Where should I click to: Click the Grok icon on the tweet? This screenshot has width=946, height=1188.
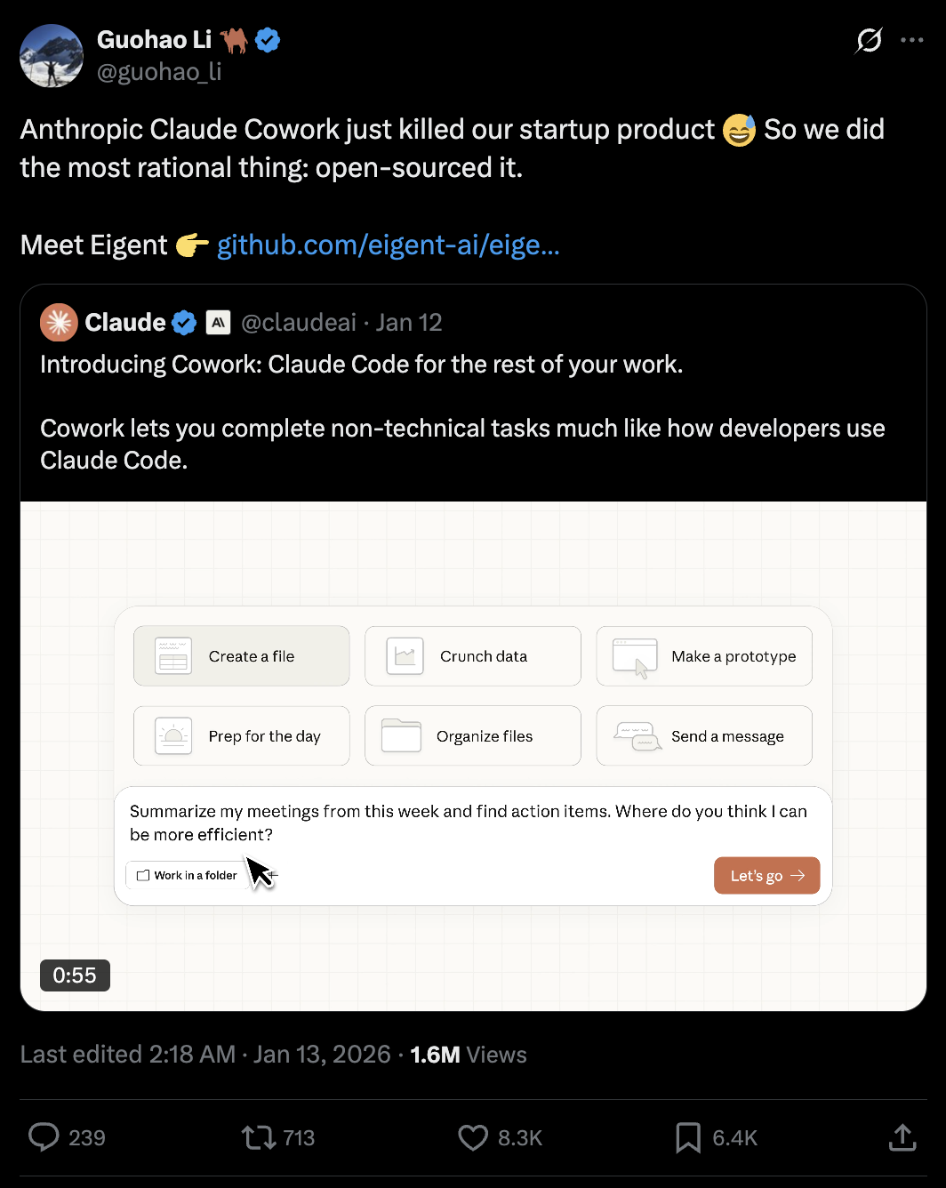869,40
